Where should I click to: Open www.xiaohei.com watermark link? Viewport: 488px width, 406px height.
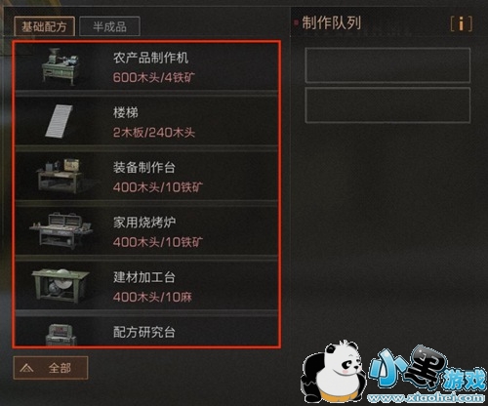pyautogui.click(x=427, y=397)
